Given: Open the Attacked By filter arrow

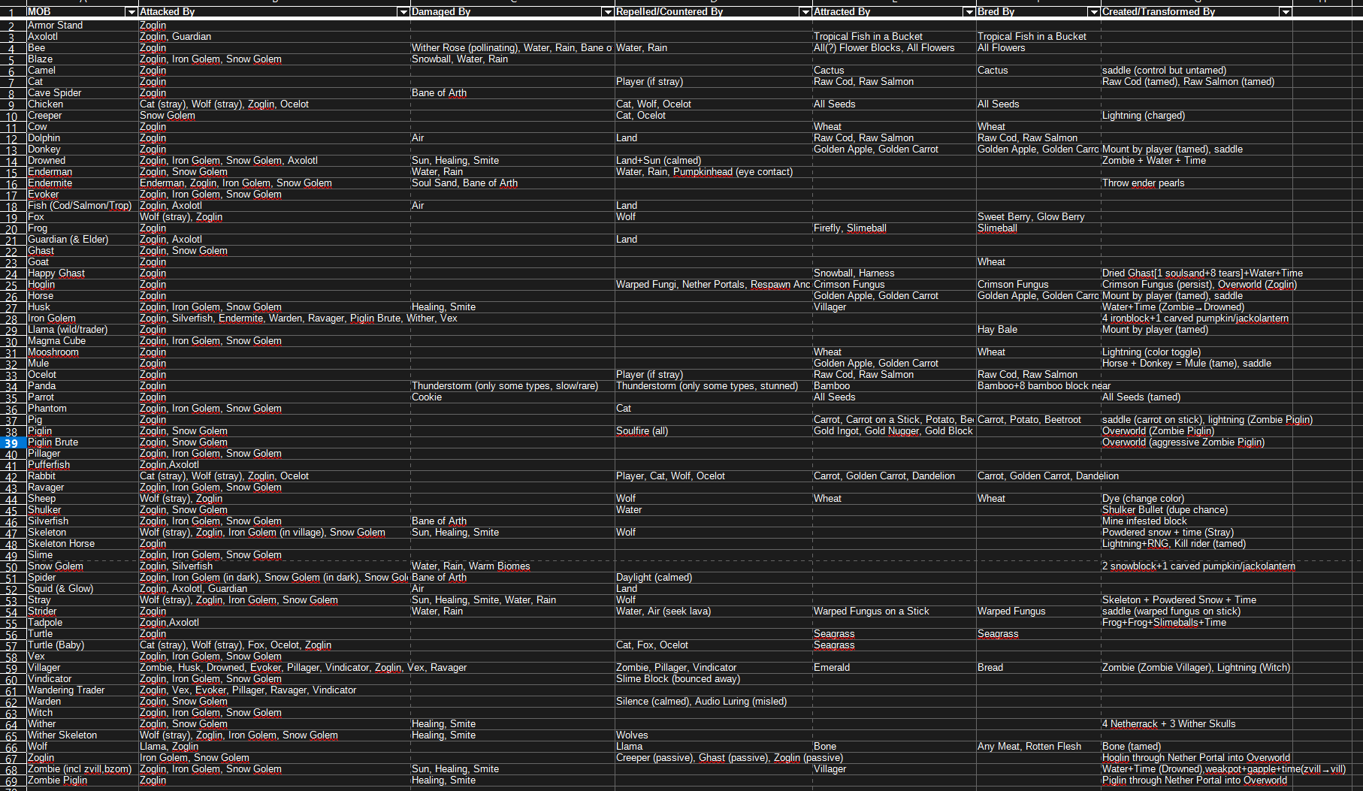Looking at the screenshot, I should pos(403,12).
